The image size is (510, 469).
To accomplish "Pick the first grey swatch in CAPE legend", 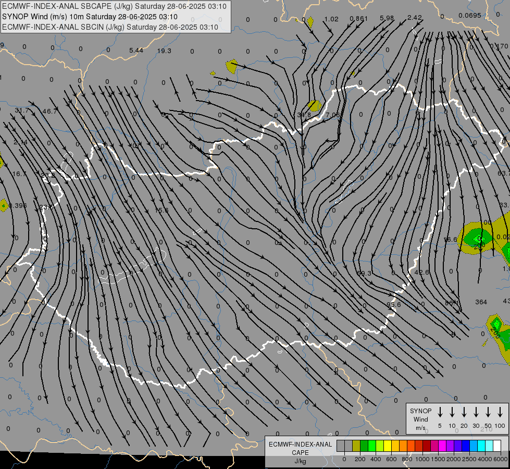I will coord(341,446).
